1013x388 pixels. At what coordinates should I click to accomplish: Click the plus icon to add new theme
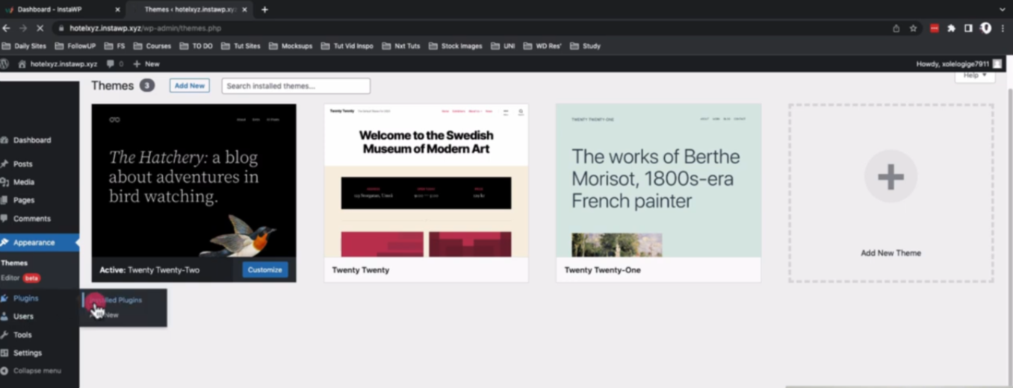pyautogui.click(x=890, y=177)
